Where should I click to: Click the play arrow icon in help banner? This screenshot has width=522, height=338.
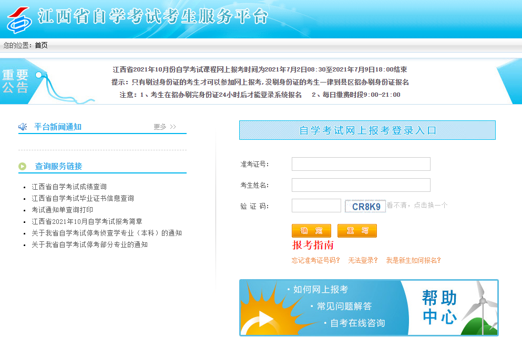click(265, 319)
